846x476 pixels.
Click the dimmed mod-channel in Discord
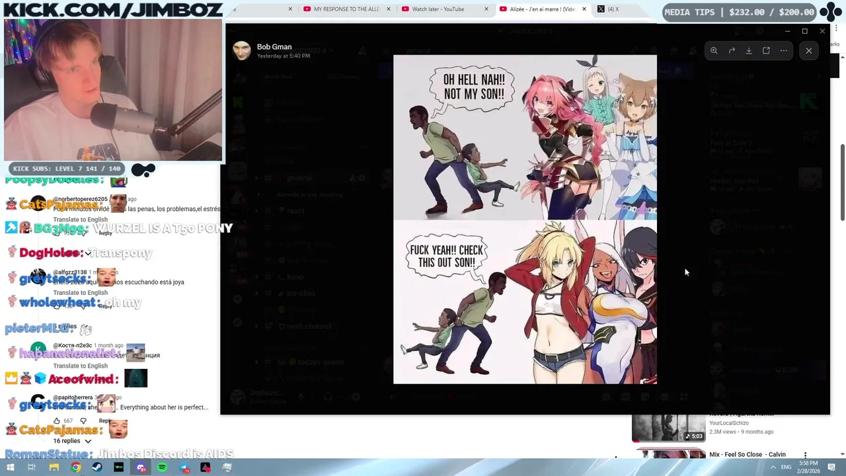[x=309, y=326]
